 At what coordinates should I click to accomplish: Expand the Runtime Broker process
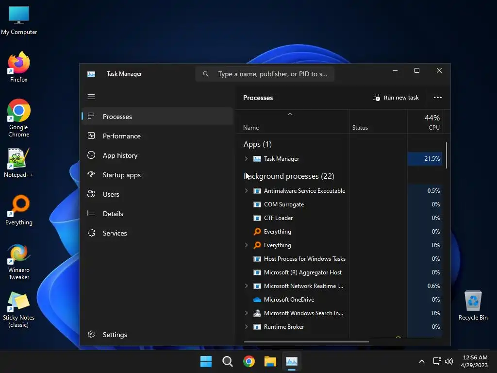point(246,327)
